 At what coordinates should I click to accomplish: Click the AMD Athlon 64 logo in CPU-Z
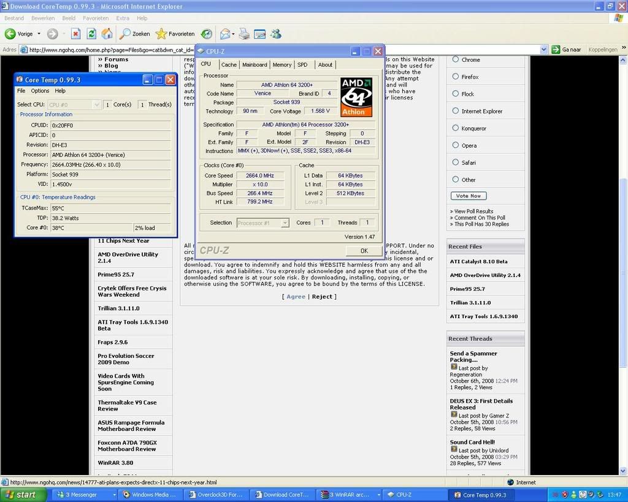click(356, 97)
